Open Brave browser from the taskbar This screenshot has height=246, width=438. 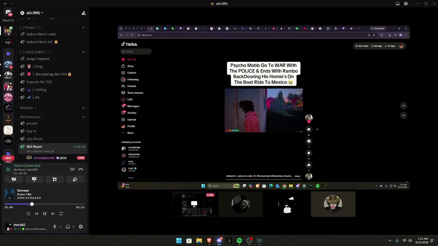(209, 241)
